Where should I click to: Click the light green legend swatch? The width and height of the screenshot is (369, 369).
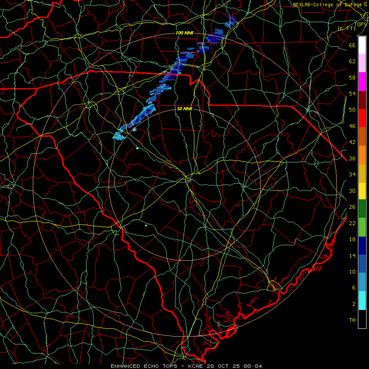point(362,227)
